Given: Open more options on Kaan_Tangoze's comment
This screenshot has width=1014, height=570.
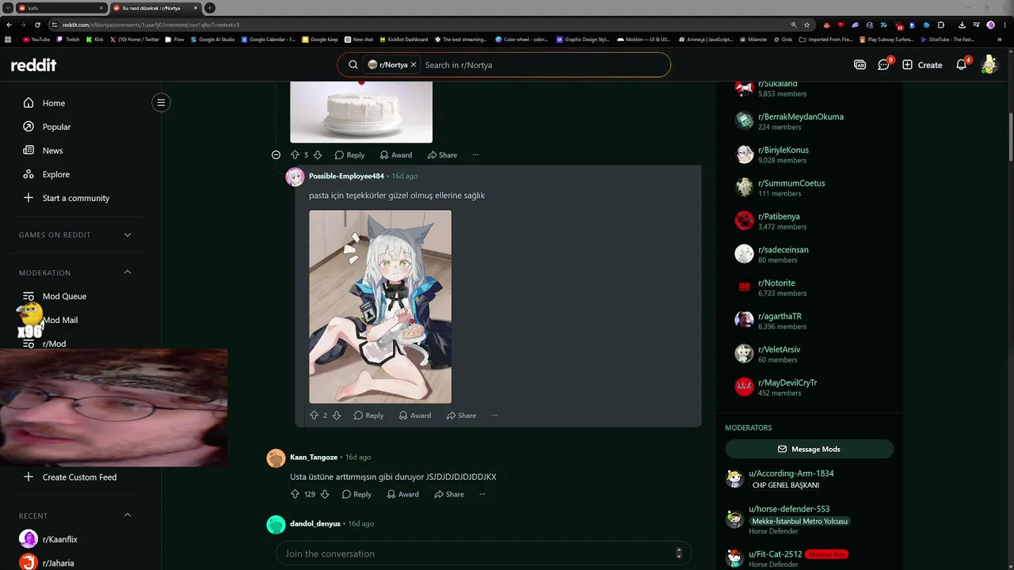Looking at the screenshot, I should click(482, 494).
